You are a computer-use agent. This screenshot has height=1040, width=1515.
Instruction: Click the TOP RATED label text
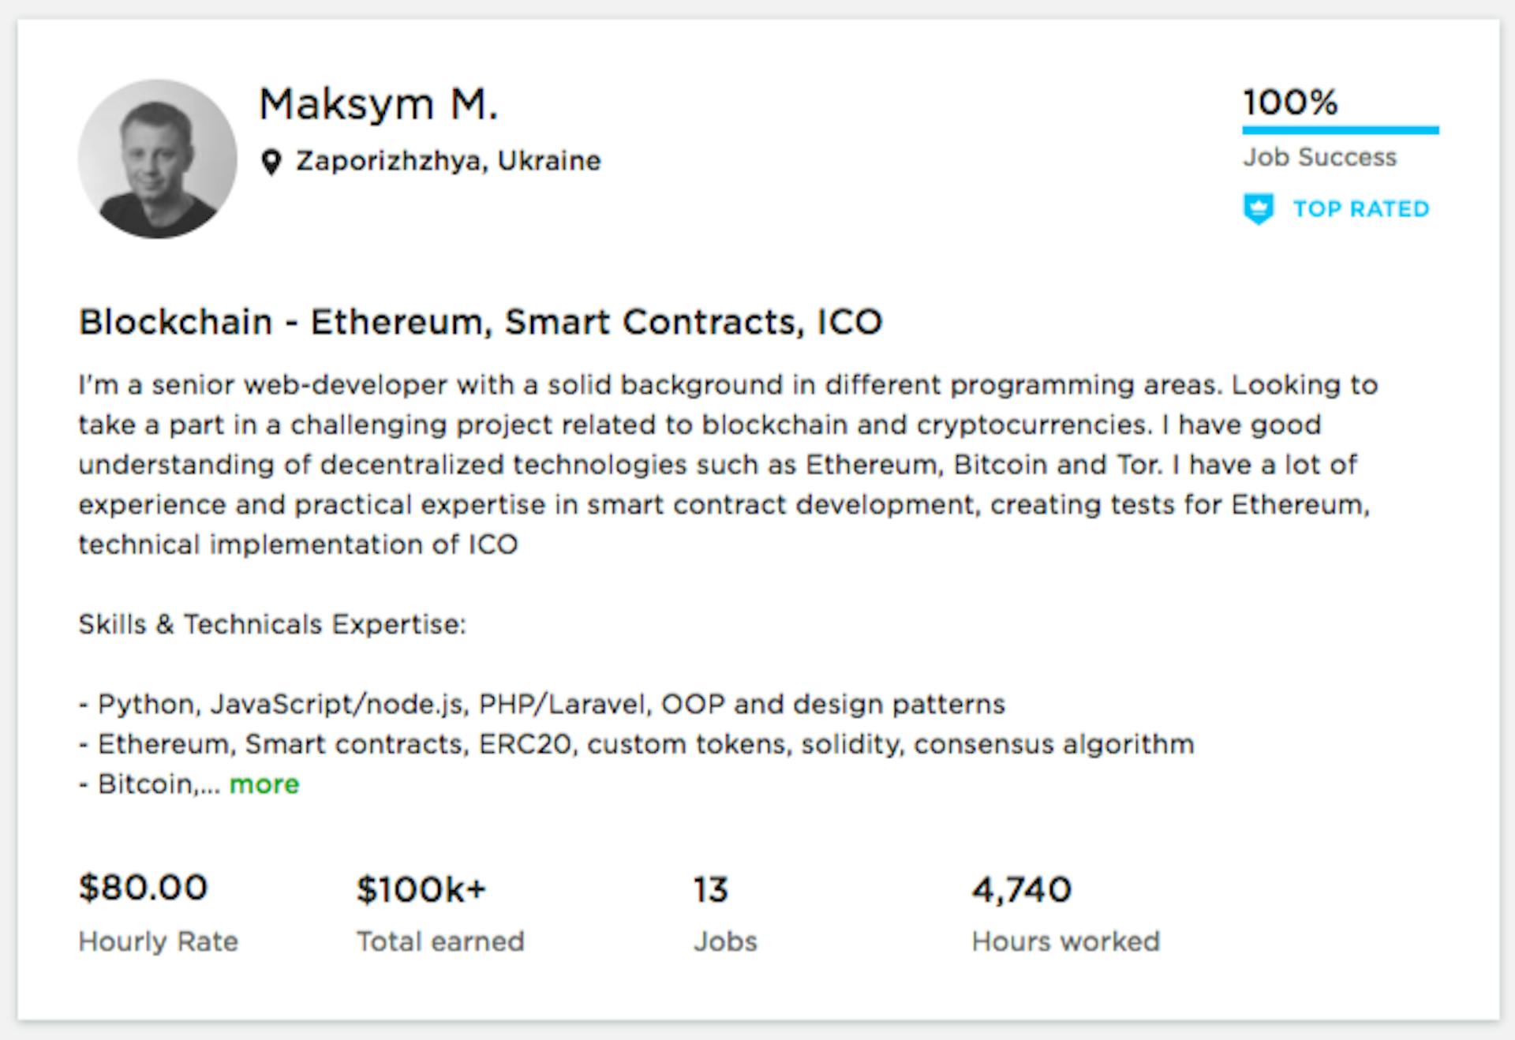click(1361, 209)
